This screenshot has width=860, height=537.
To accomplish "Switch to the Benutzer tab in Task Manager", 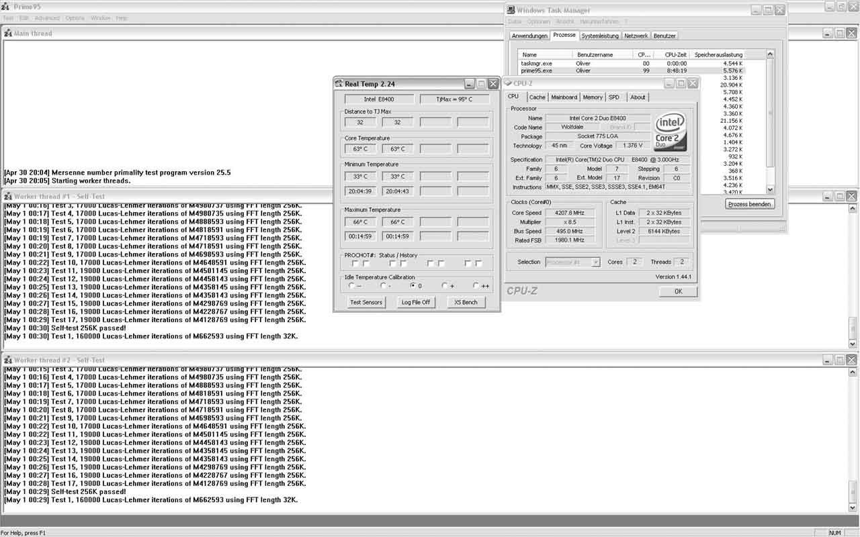I will point(665,36).
